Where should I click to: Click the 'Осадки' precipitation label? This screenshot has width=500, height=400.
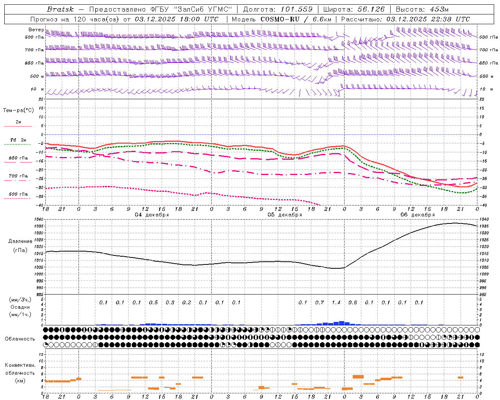20,307
